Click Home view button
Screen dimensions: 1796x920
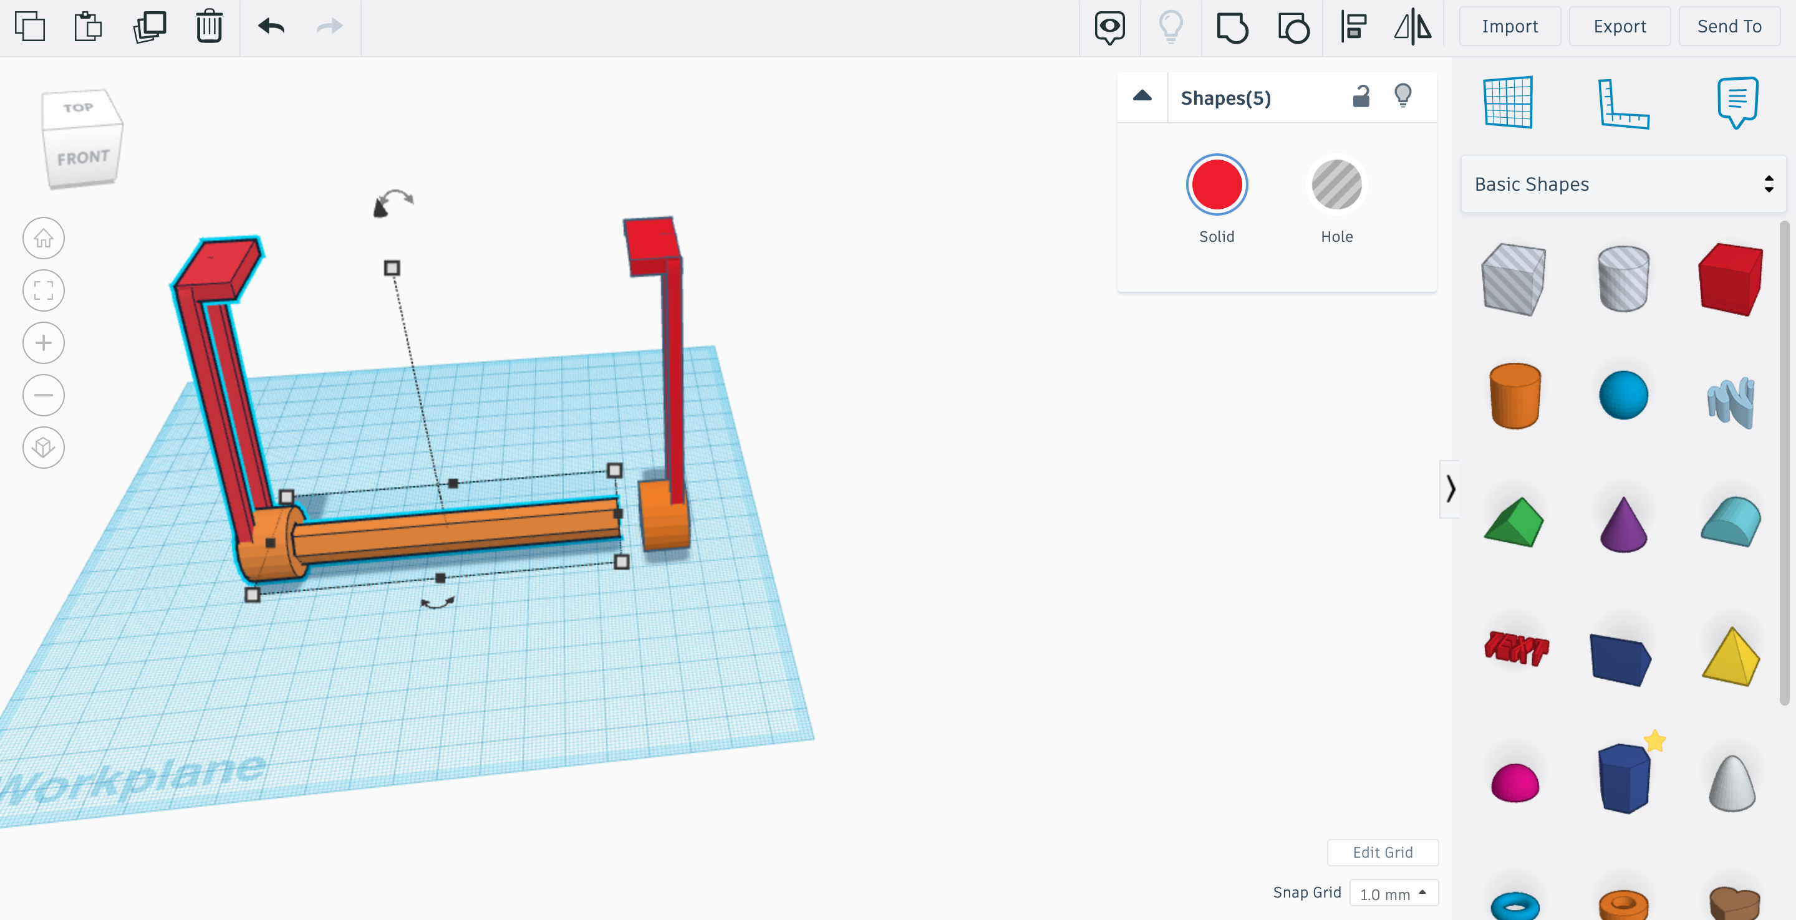pos(43,238)
